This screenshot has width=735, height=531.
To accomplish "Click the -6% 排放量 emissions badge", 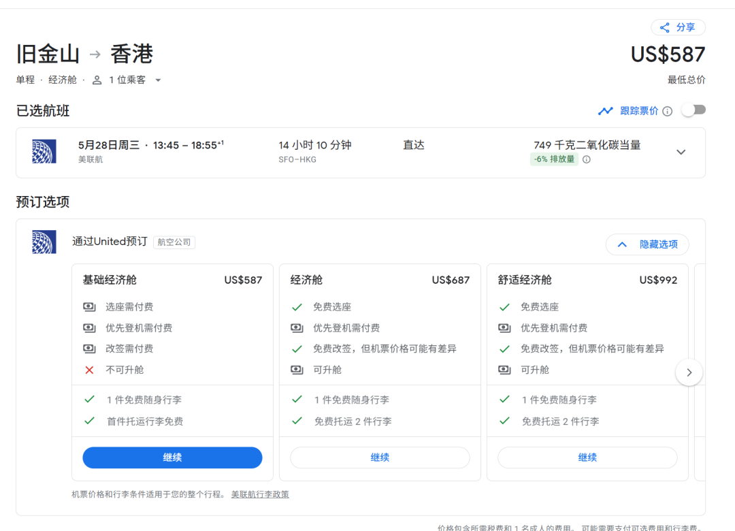I will click(x=554, y=159).
